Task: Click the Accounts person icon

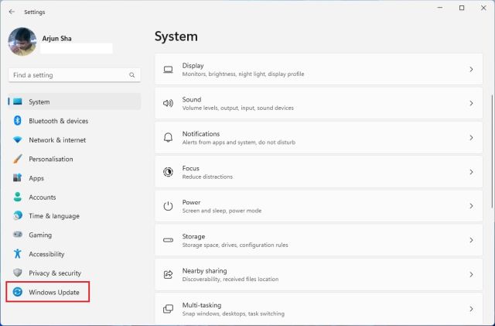Action: click(18, 197)
